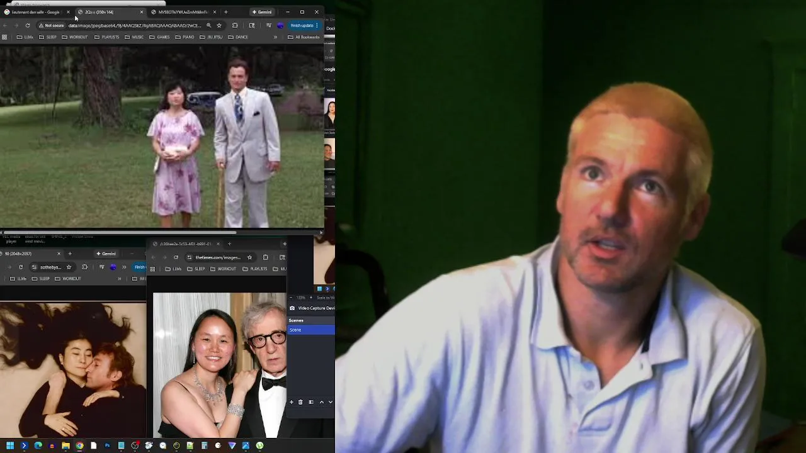Close the 'lieutenant dan wife - Google' tab

click(x=68, y=12)
